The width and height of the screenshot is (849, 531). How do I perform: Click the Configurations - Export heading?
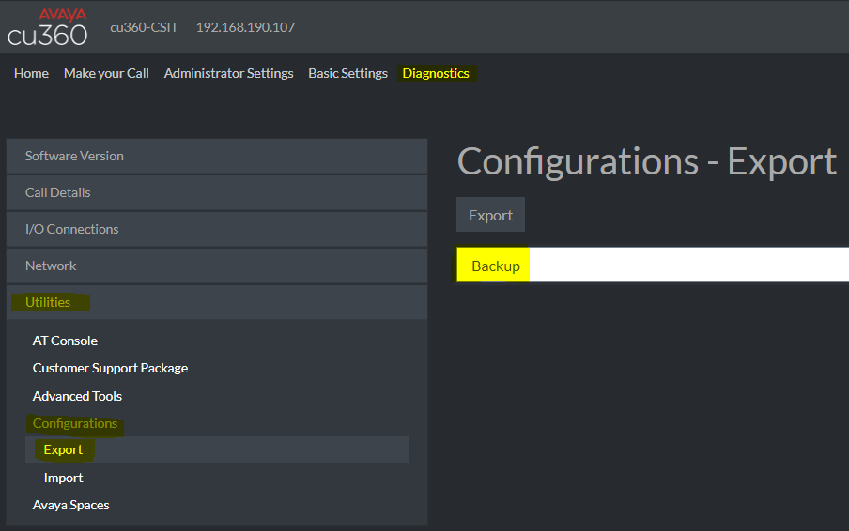click(647, 161)
